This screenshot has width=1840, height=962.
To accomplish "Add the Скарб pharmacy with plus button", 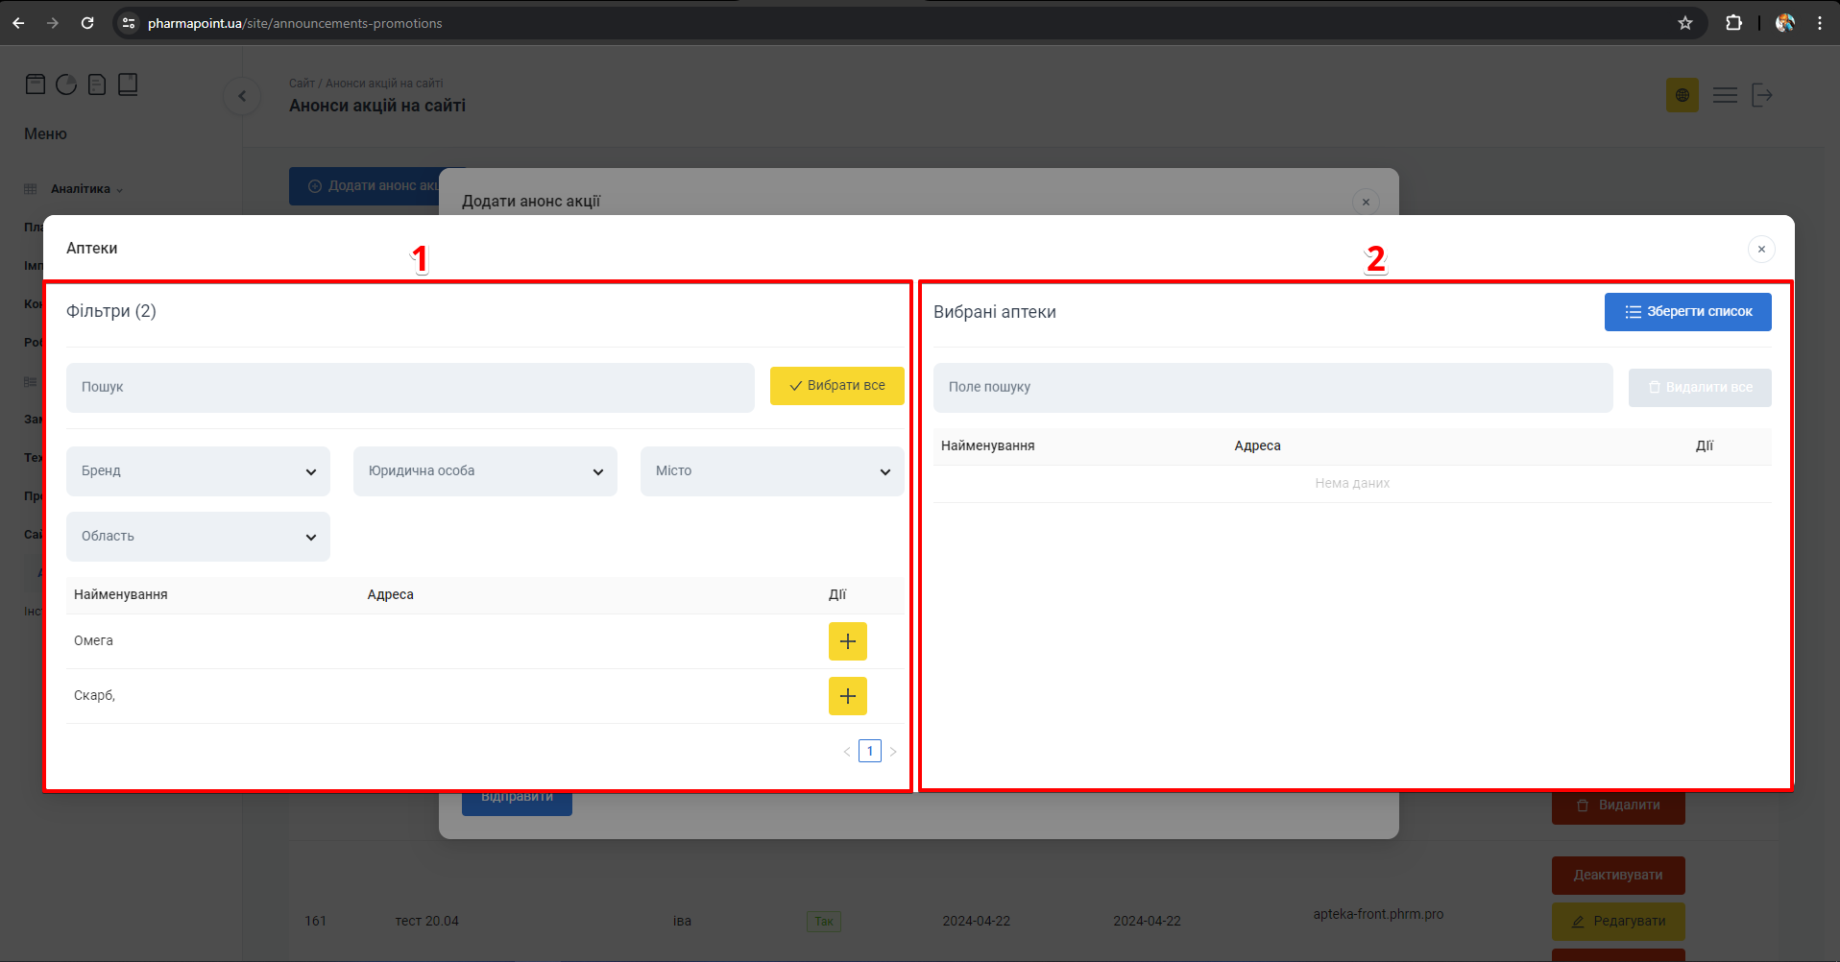I will coord(847,696).
